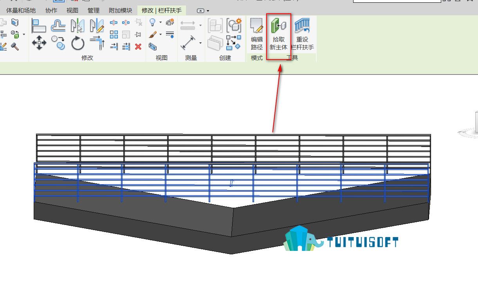The image size is (478, 290).
Task: Select the Split with Gap tool
Action: (x=126, y=23)
